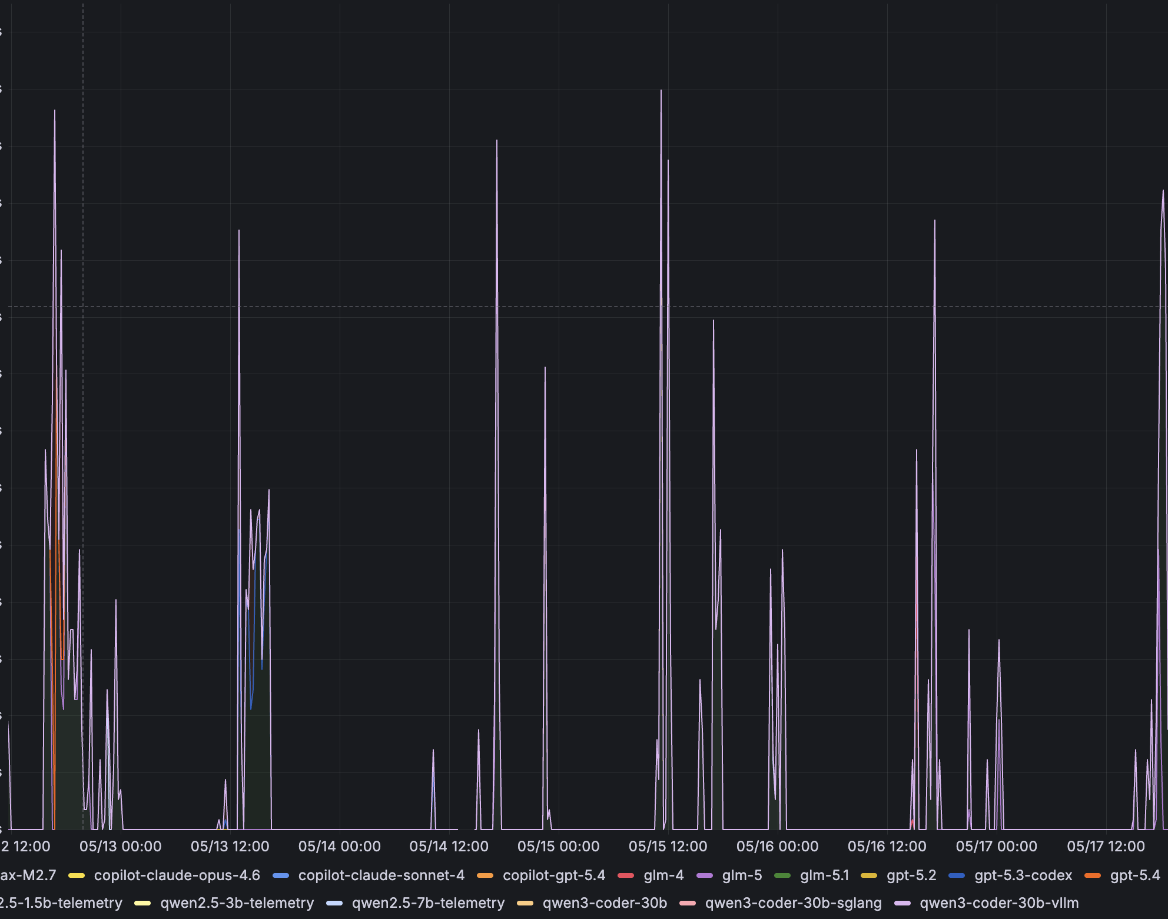Click the 05/15 12:00 axis label

(x=668, y=847)
